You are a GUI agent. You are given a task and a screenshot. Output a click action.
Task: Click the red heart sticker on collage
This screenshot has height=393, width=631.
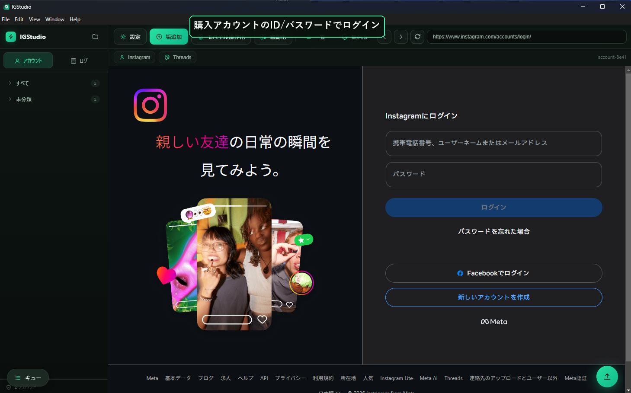[x=166, y=275]
